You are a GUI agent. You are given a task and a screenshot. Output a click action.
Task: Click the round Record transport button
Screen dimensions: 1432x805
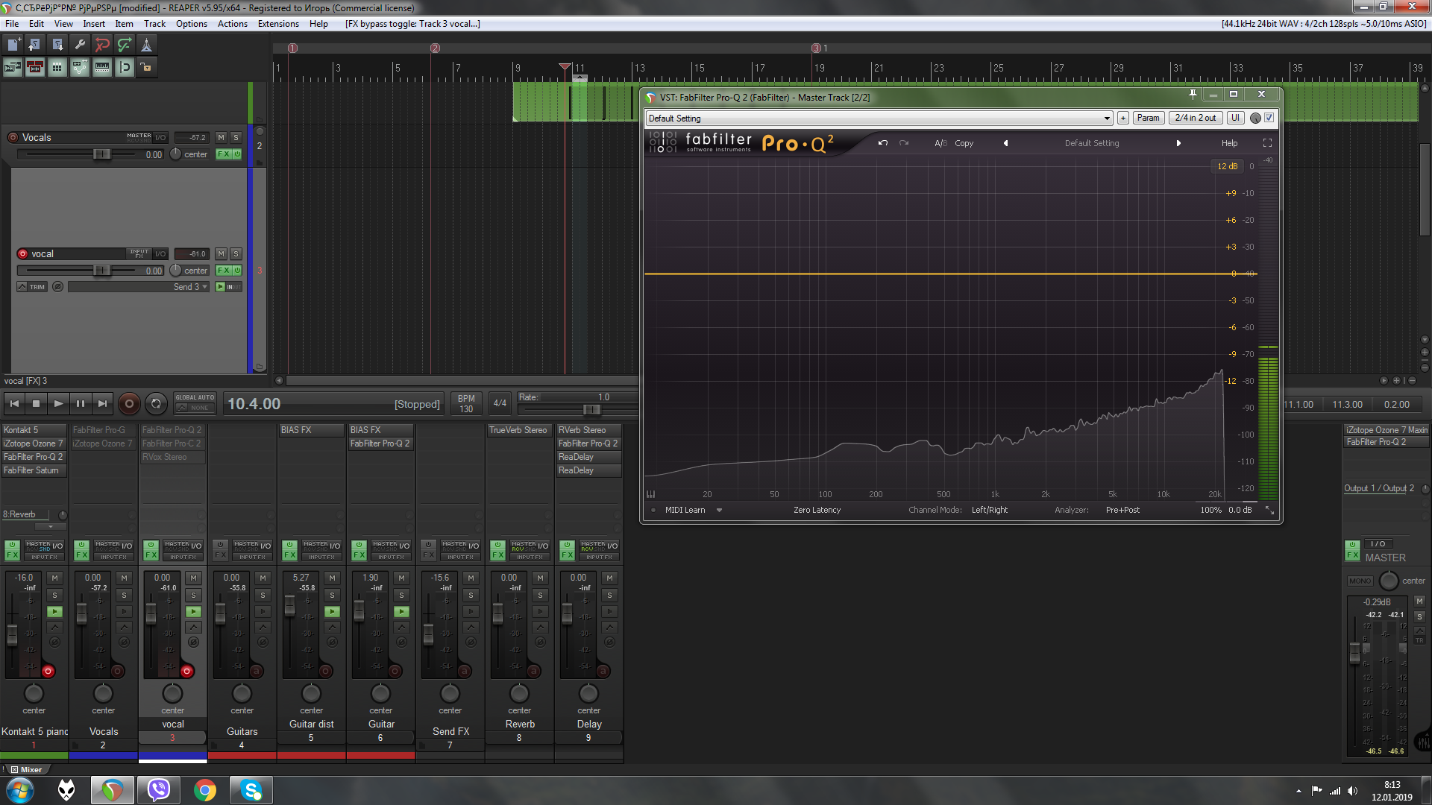click(x=129, y=404)
